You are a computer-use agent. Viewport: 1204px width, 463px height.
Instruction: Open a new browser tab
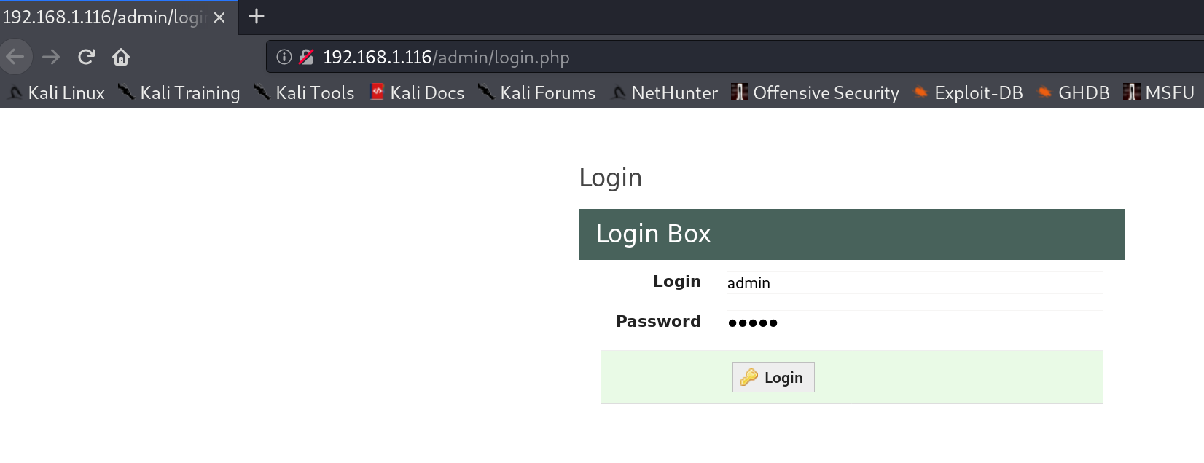point(257,16)
